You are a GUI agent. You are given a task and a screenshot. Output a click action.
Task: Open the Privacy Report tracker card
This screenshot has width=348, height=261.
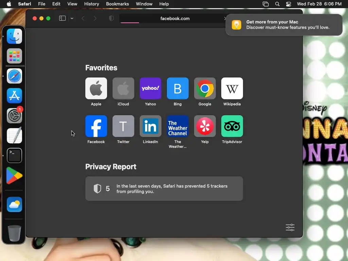pos(164,189)
